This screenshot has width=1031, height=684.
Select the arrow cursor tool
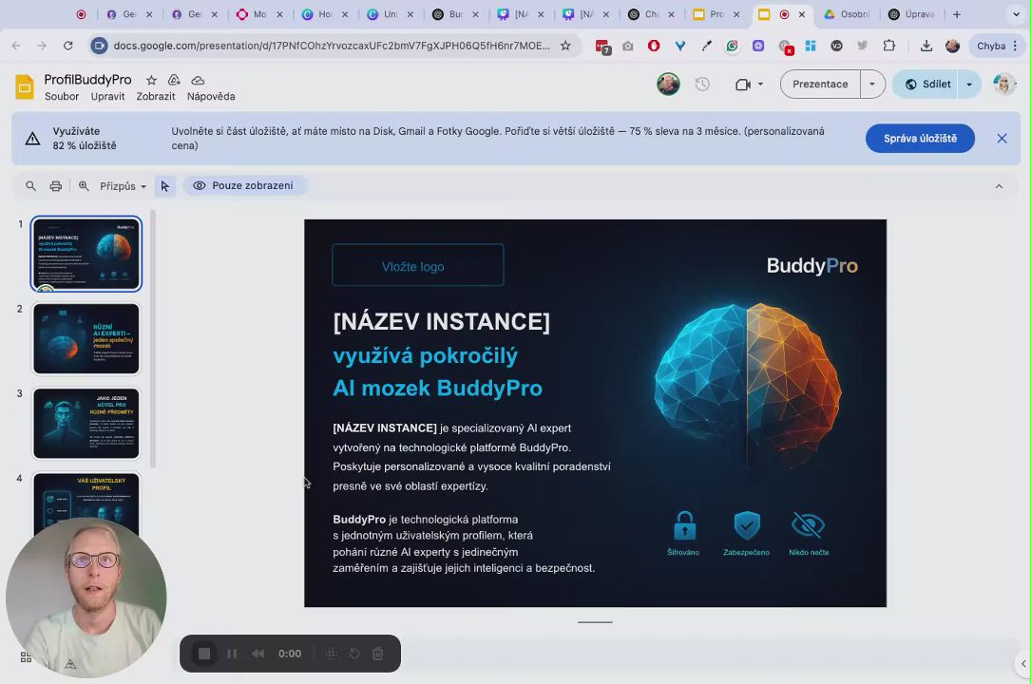click(165, 186)
